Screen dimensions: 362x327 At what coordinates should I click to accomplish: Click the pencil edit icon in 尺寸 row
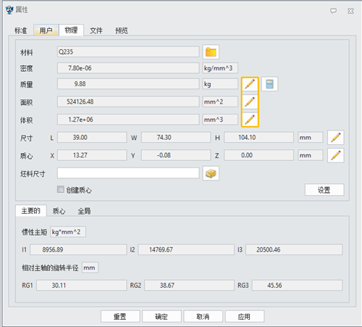tap(336, 138)
